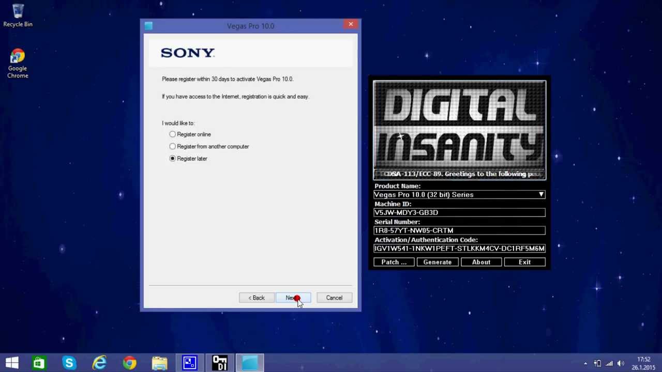This screenshot has height=372, width=662.
Task: Click the Back button in Vegas Pro
Action: coord(257,298)
